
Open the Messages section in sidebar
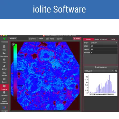(x=4, y=109)
